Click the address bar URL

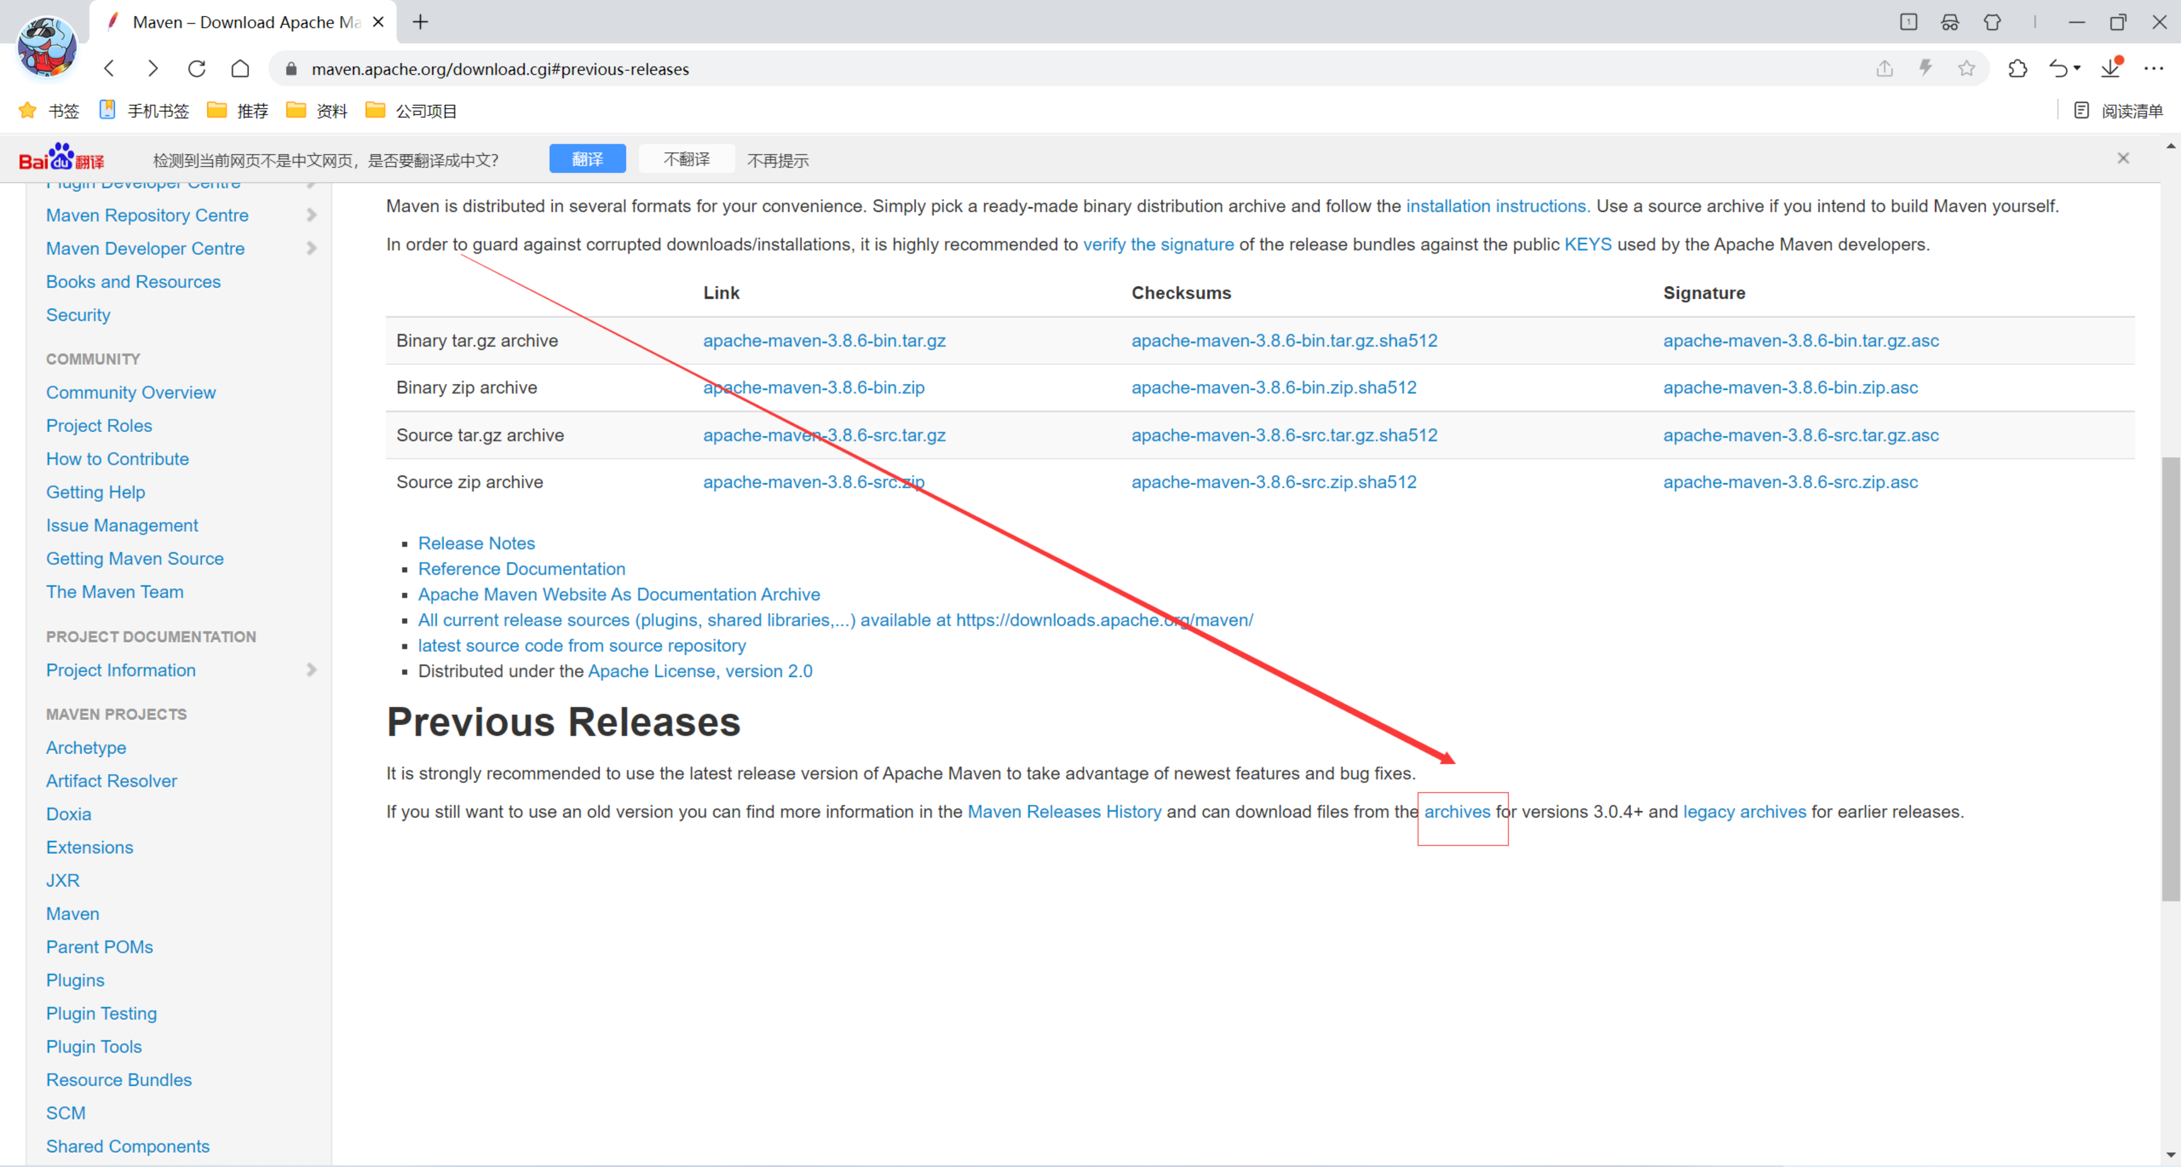click(500, 69)
